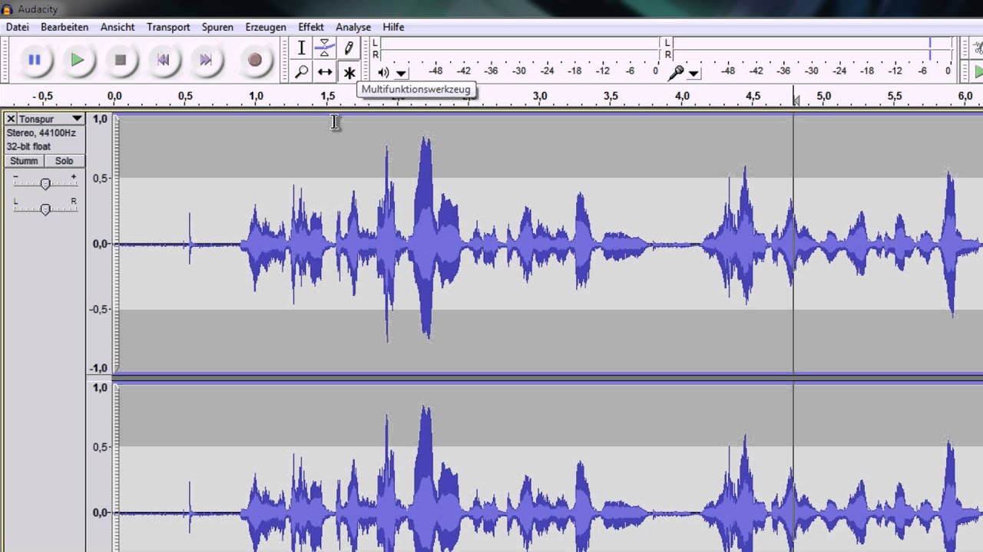Open the Transport menu
The height and width of the screenshot is (552, 983).
[x=168, y=27]
